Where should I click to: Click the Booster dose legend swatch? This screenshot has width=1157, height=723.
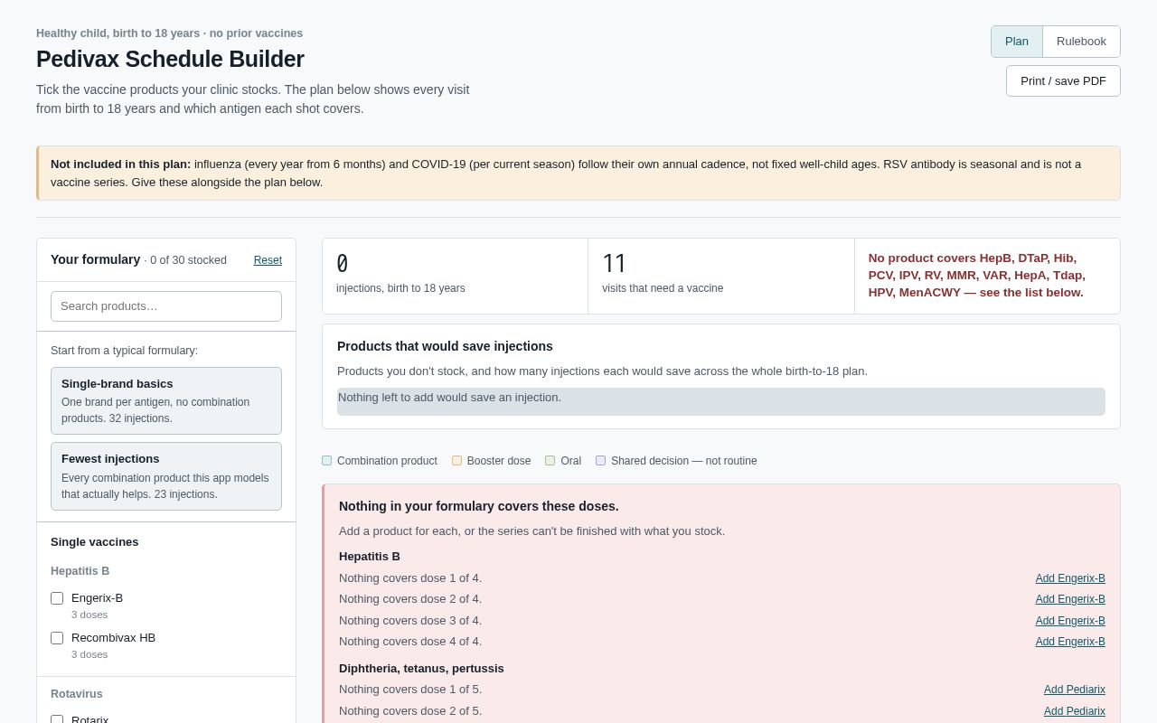click(x=457, y=461)
